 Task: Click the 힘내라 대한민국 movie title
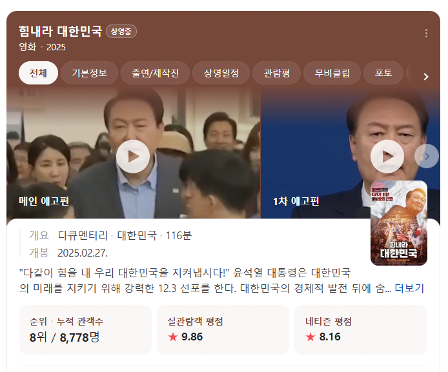pyautogui.click(x=60, y=31)
